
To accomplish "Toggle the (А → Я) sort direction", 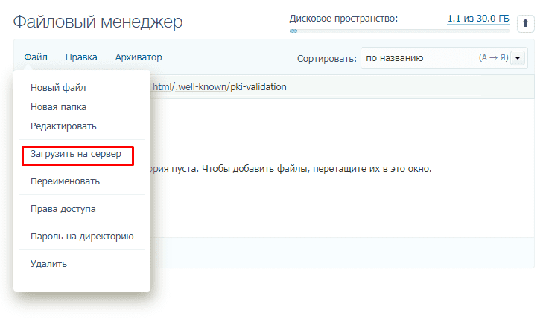I will click(x=494, y=57).
